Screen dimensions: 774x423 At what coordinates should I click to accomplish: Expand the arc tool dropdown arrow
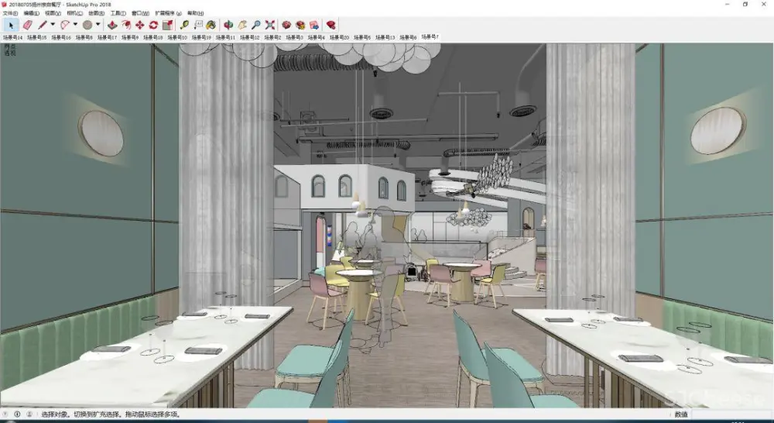[75, 25]
